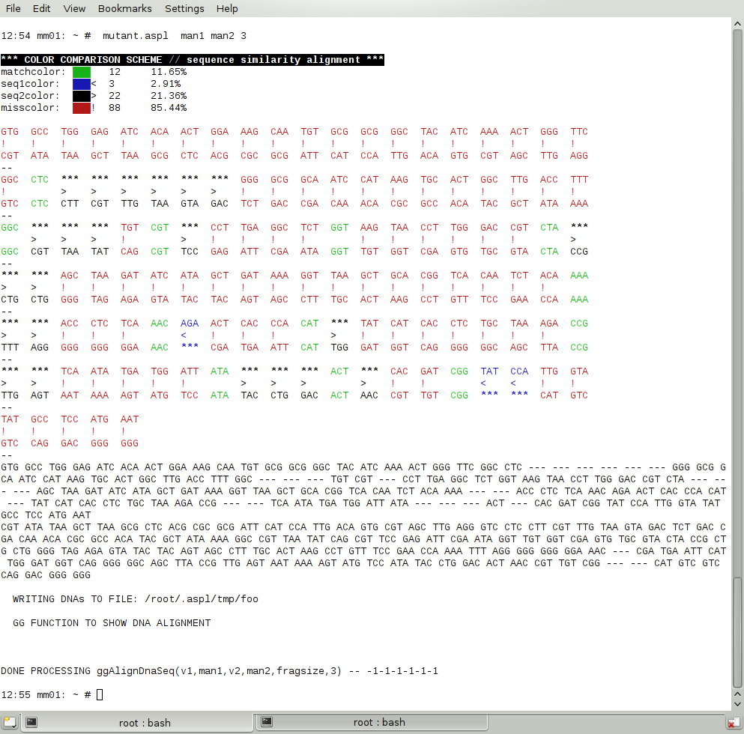744x734 pixels.
Task: Open the View menu
Action: (74, 8)
